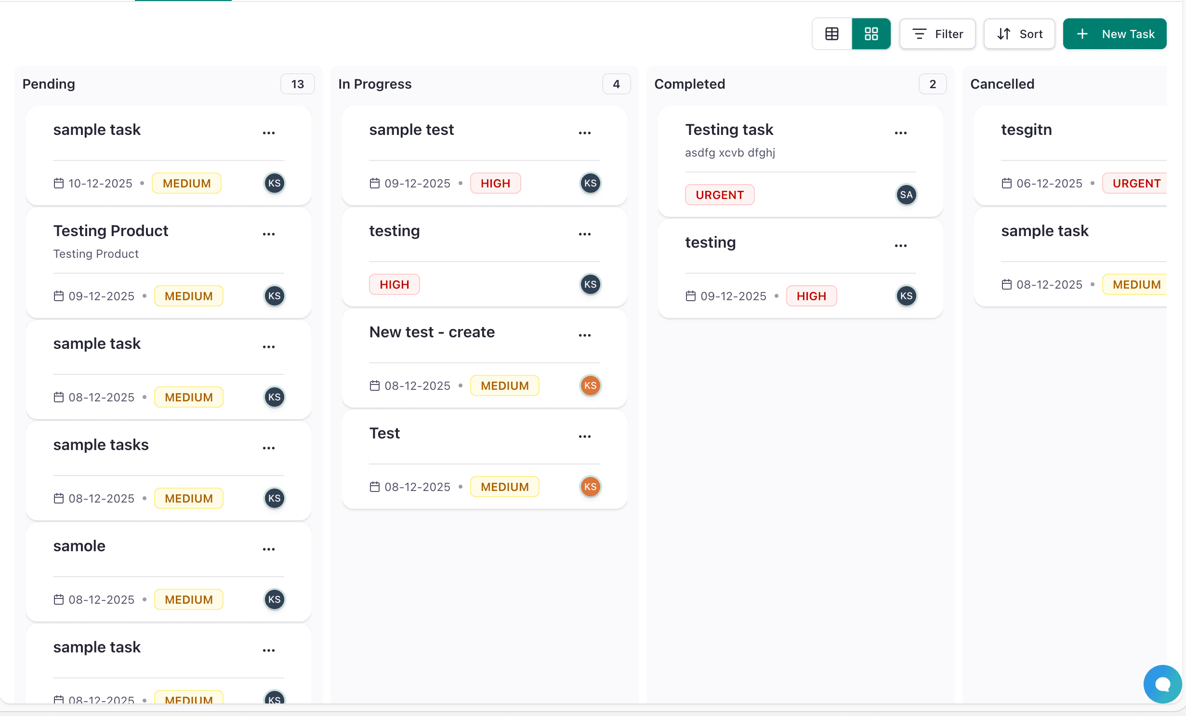The image size is (1186, 716).
Task: Click orange KS avatar on 'Test' card
Action: (x=591, y=487)
